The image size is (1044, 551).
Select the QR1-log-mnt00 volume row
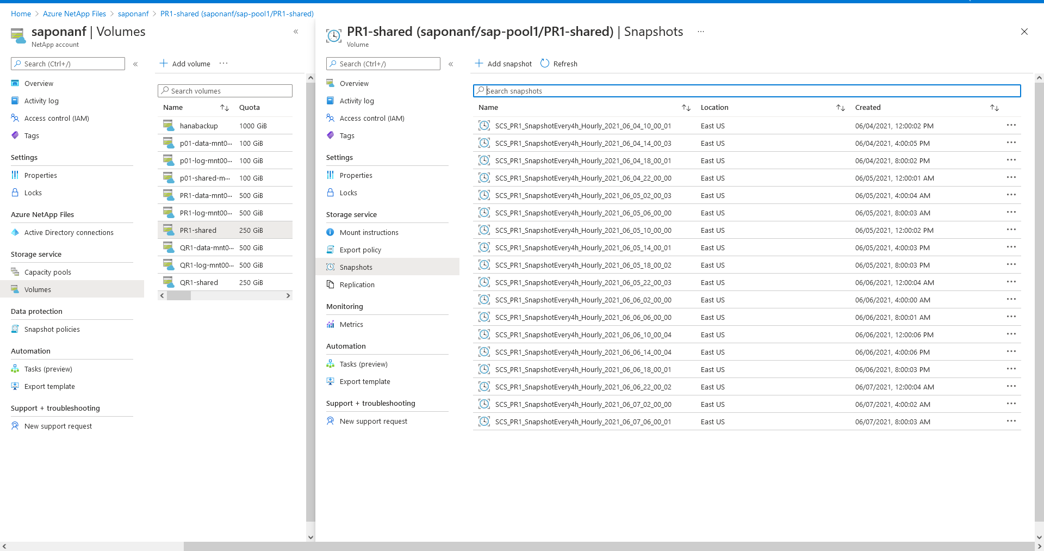[x=225, y=265]
